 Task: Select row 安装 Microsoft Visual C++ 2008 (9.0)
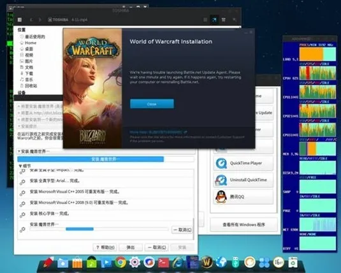[105, 203]
